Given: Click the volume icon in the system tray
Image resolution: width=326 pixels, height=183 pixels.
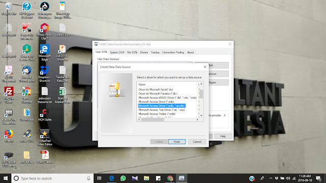Looking at the screenshot, I should pos(288,178).
